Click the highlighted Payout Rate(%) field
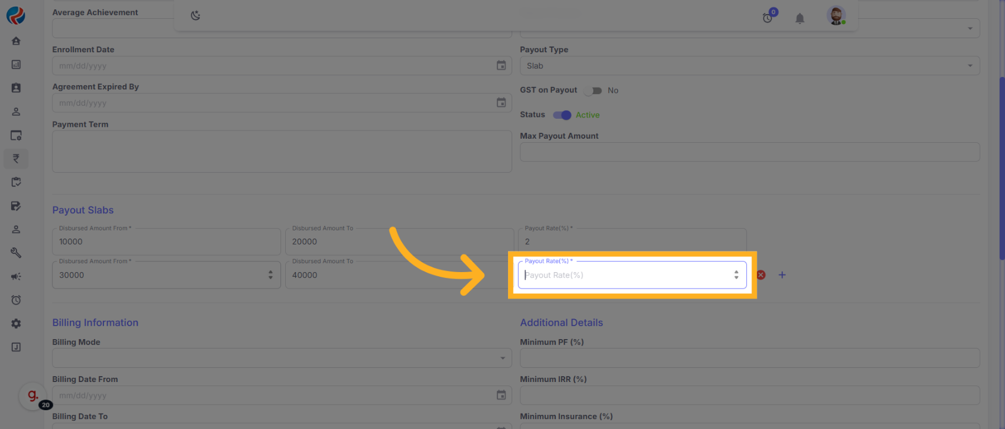The image size is (1005, 429). [626, 275]
